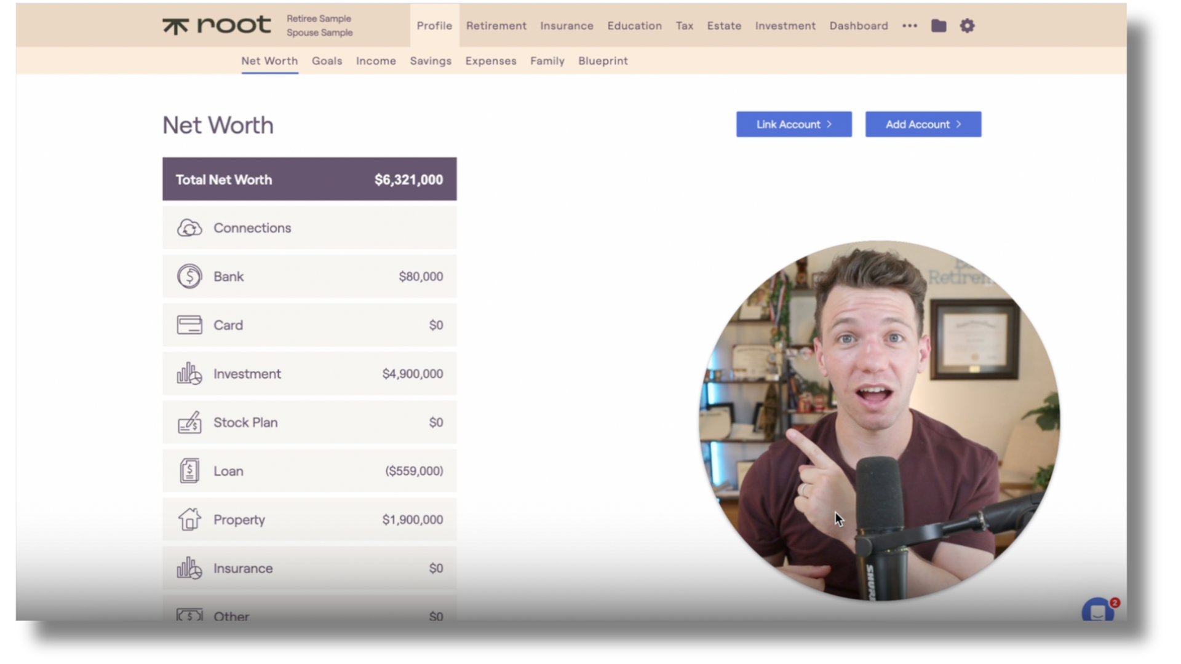Click the Loan document icon
Viewport: 1181px width, 664px height.
(x=189, y=471)
